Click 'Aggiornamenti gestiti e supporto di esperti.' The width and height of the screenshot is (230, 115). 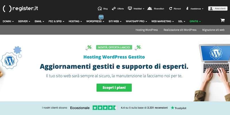pos(114,67)
